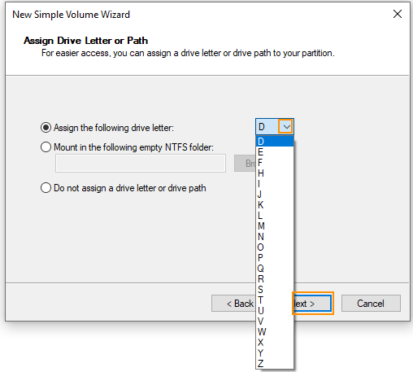Go to previous step with Back button
Viewport: 413px width, 372px height.
point(233,304)
